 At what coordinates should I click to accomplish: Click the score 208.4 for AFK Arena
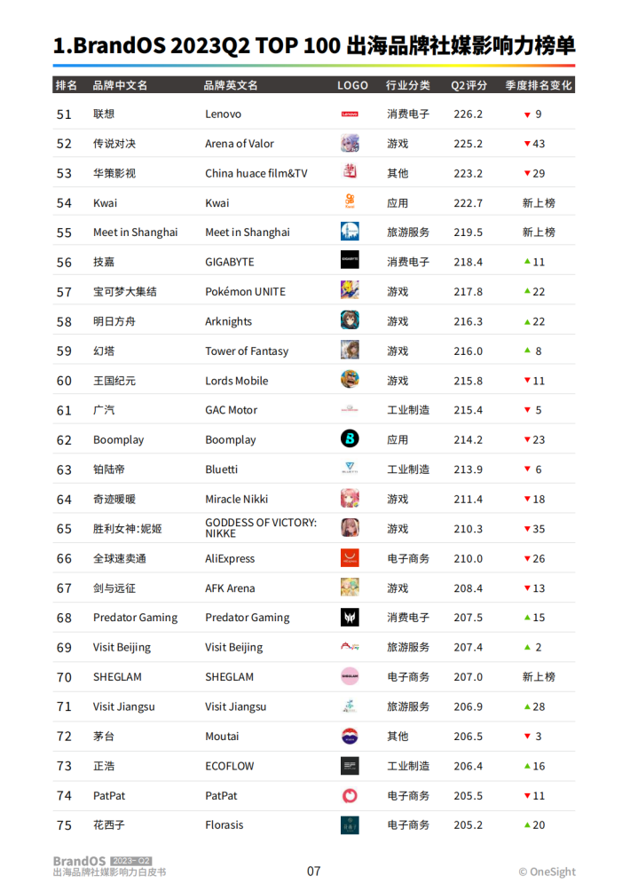(x=469, y=588)
